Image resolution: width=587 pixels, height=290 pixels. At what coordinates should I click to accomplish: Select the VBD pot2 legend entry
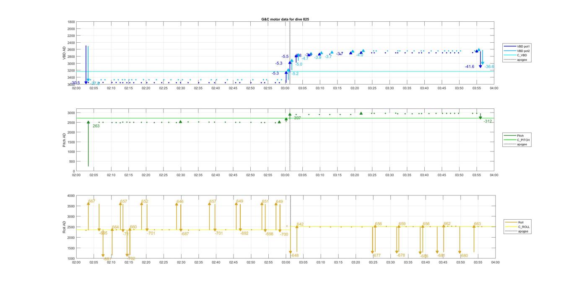click(517, 51)
